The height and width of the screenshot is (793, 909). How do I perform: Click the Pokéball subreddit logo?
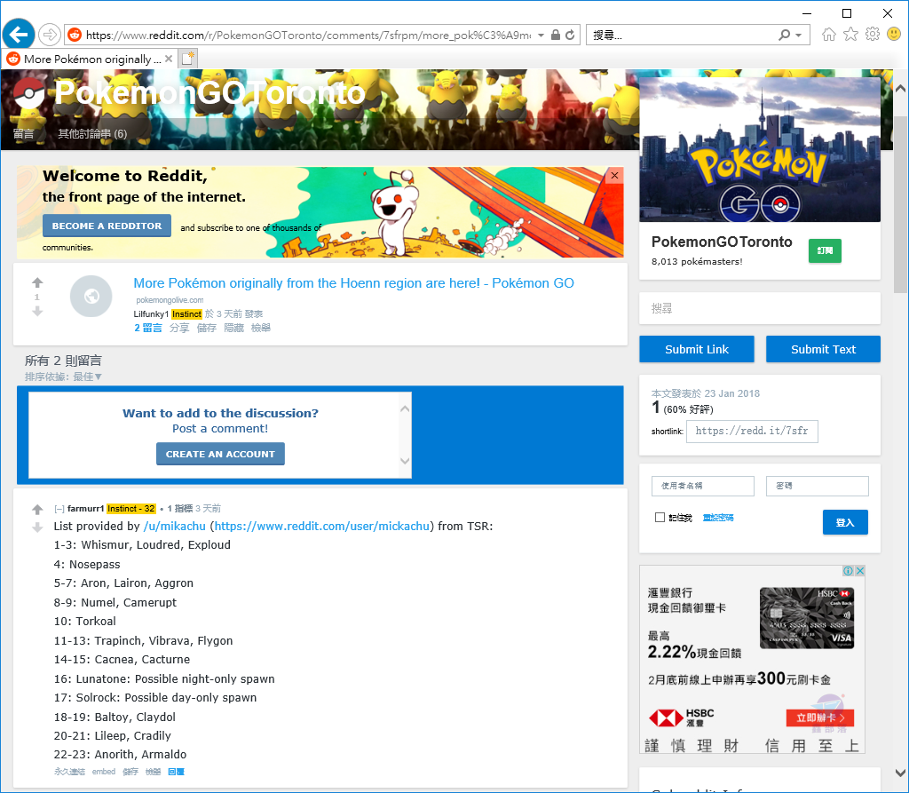28,94
